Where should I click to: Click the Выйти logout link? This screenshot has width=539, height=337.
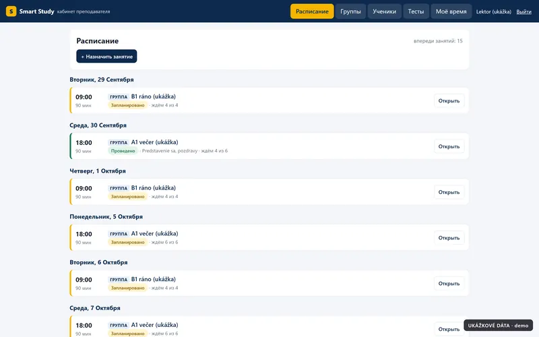[x=524, y=11]
